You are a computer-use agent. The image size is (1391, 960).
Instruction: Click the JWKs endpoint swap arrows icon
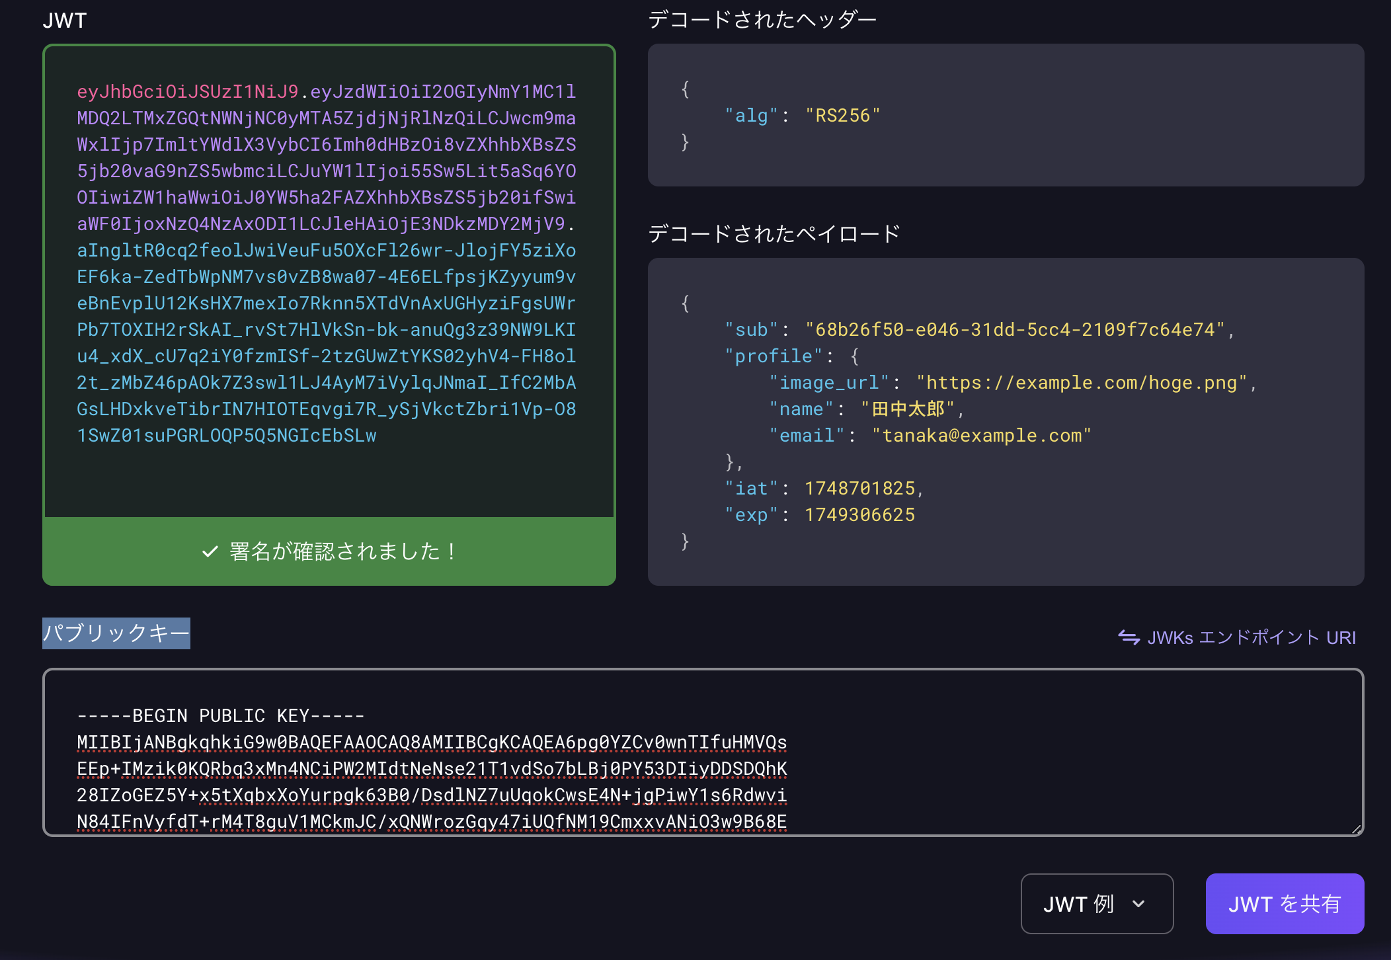coord(1129,637)
